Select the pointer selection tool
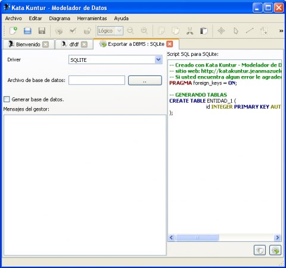The width and height of the screenshot is (286, 268). (235, 31)
